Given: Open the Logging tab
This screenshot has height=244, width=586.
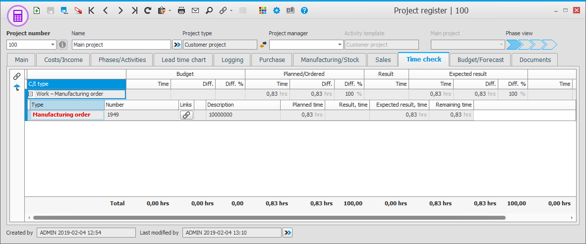Looking at the screenshot, I should pos(232,60).
